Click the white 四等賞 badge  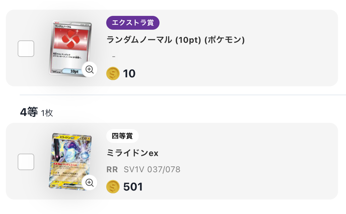(x=122, y=136)
